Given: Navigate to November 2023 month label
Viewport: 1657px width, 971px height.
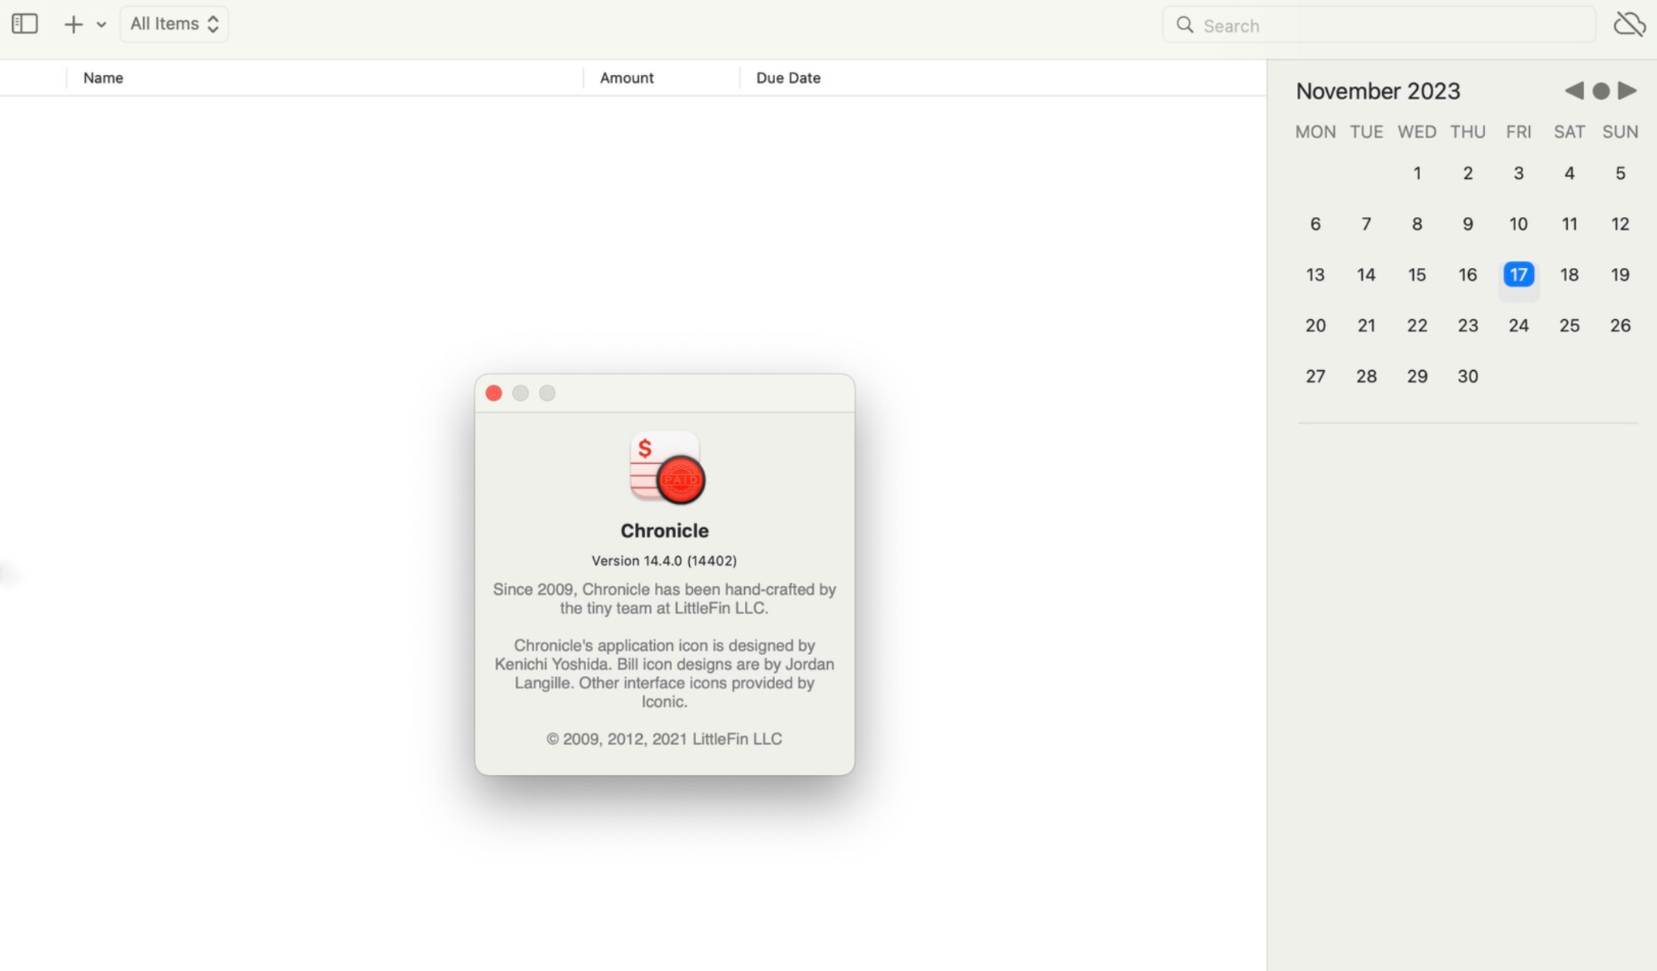Looking at the screenshot, I should click(x=1376, y=90).
